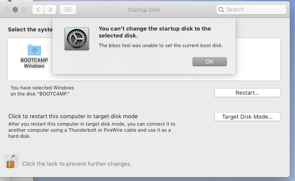Click the text "Click the lock to prevent further changes"

[77, 164]
